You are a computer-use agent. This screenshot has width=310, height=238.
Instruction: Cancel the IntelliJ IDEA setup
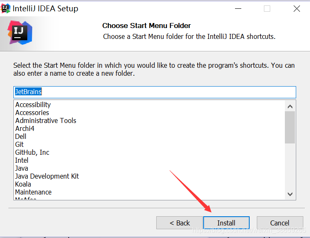[x=280, y=223]
